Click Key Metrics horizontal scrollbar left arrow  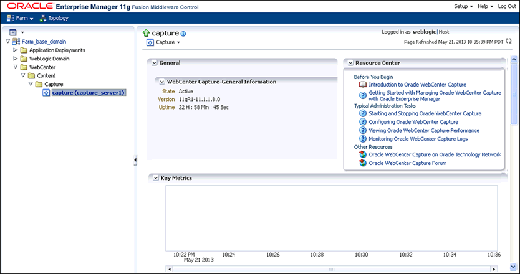point(170,269)
